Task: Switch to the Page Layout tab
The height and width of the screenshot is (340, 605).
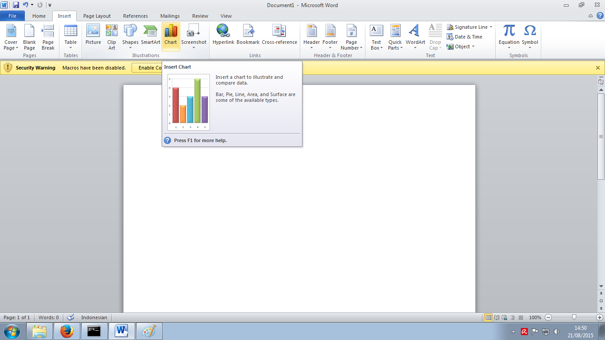Action: [x=97, y=16]
